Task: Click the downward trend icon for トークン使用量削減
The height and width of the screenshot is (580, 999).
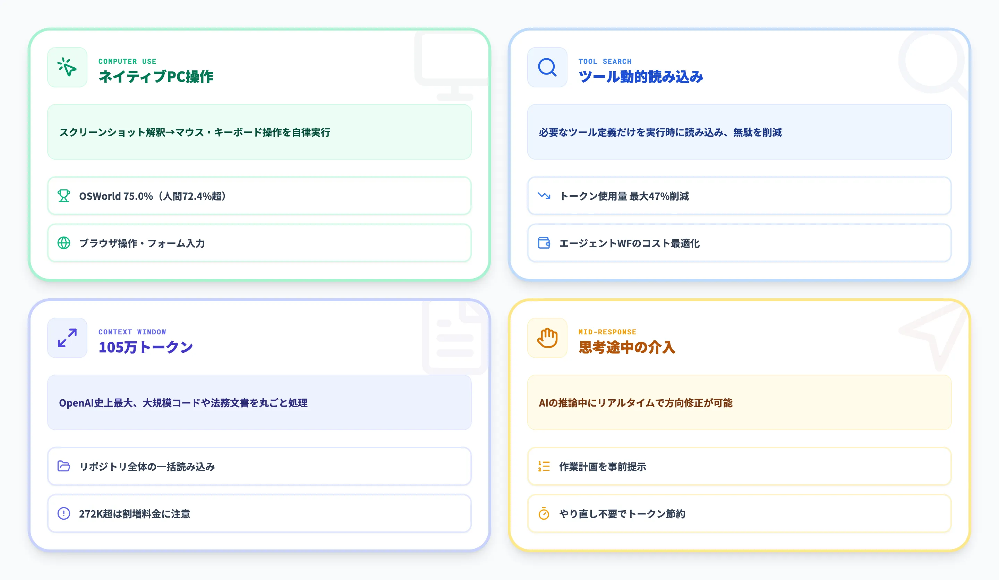Action: tap(543, 196)
